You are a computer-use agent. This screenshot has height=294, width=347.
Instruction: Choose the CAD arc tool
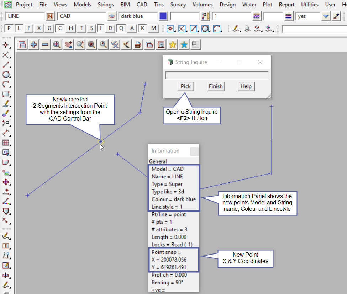[x=6, y=85]
